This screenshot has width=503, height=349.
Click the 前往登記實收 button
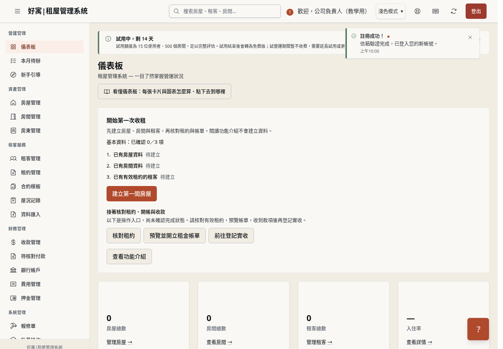pyautogui.click(x=231, y=236)
